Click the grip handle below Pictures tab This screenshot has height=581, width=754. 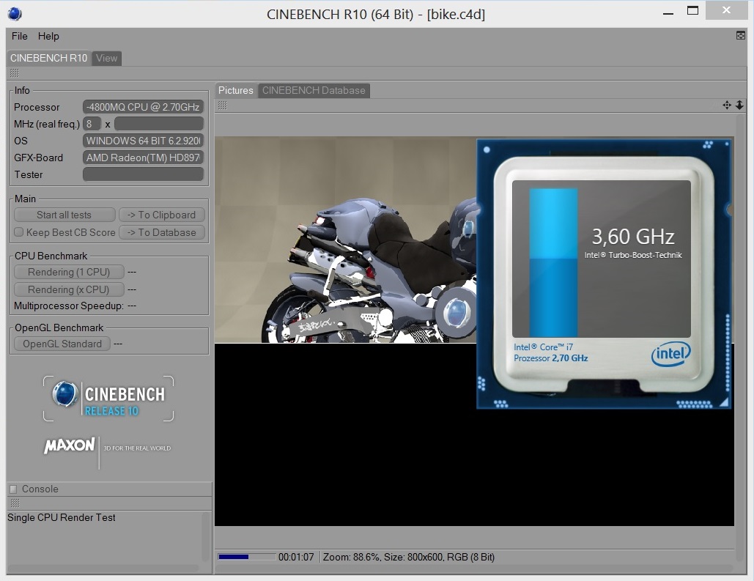(222, 106)
